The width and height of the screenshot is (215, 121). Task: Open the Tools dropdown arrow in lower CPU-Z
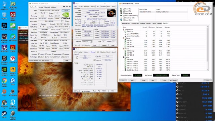98,91
